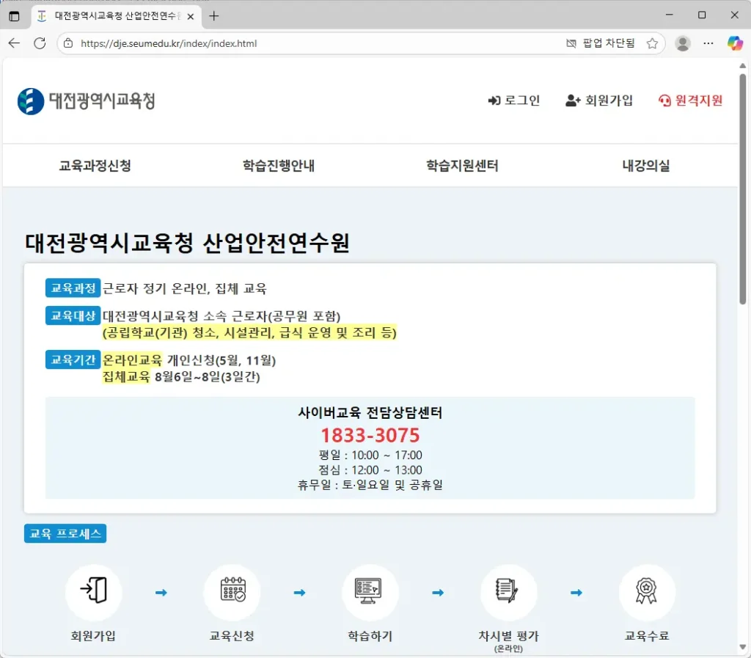Maximize the browser window
Screen dimensions: 751x658
702,15
